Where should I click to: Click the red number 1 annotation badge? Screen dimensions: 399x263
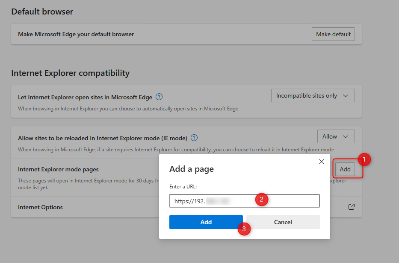click(x=364, y=160)
